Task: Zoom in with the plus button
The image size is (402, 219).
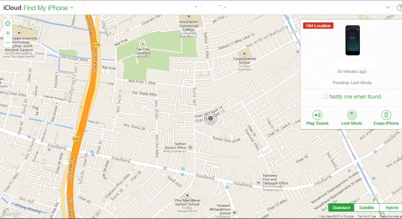Action: [x=8, y=33]
